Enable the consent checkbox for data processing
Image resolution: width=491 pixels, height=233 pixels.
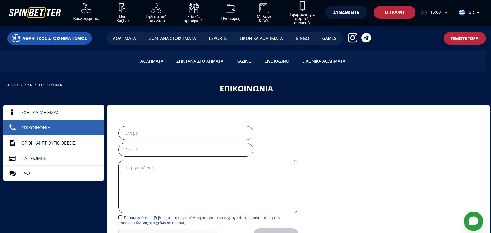click(x=120, y=217)
